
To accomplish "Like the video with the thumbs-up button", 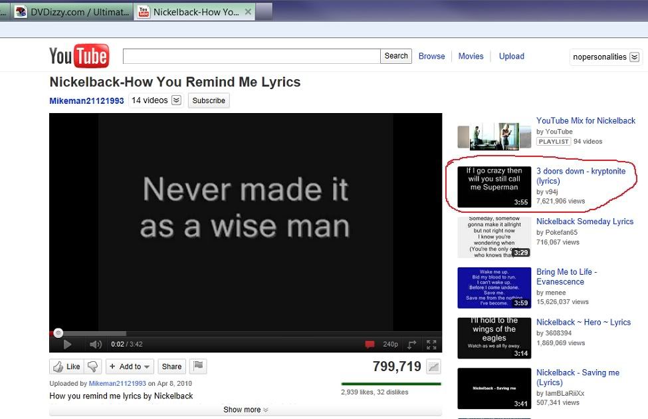I will (66, 366).
